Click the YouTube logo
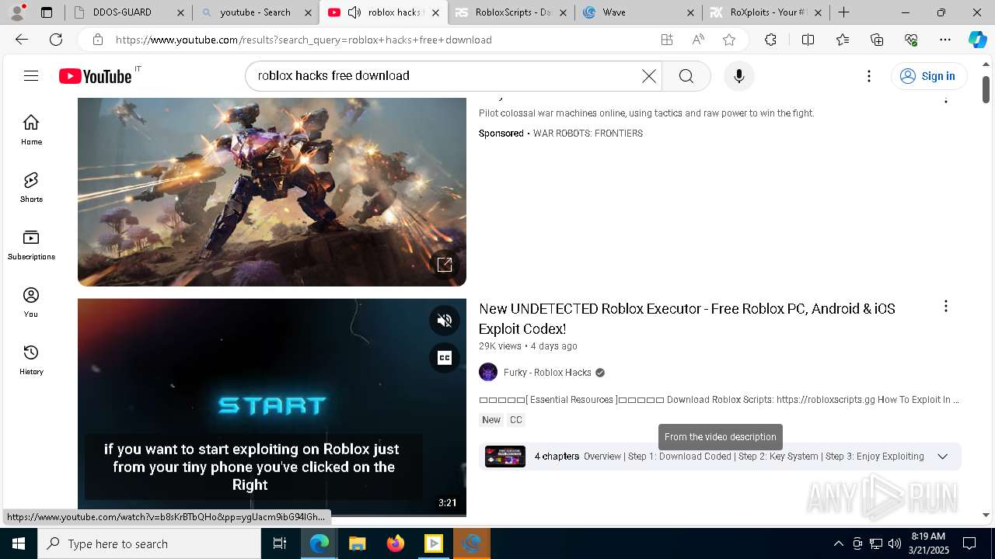This screenshot has width=995, height=559. coord(96,75)
